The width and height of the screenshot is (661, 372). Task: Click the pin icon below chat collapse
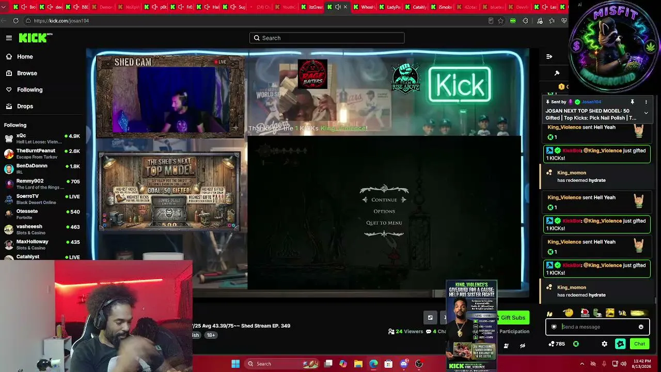coord(557,73)
